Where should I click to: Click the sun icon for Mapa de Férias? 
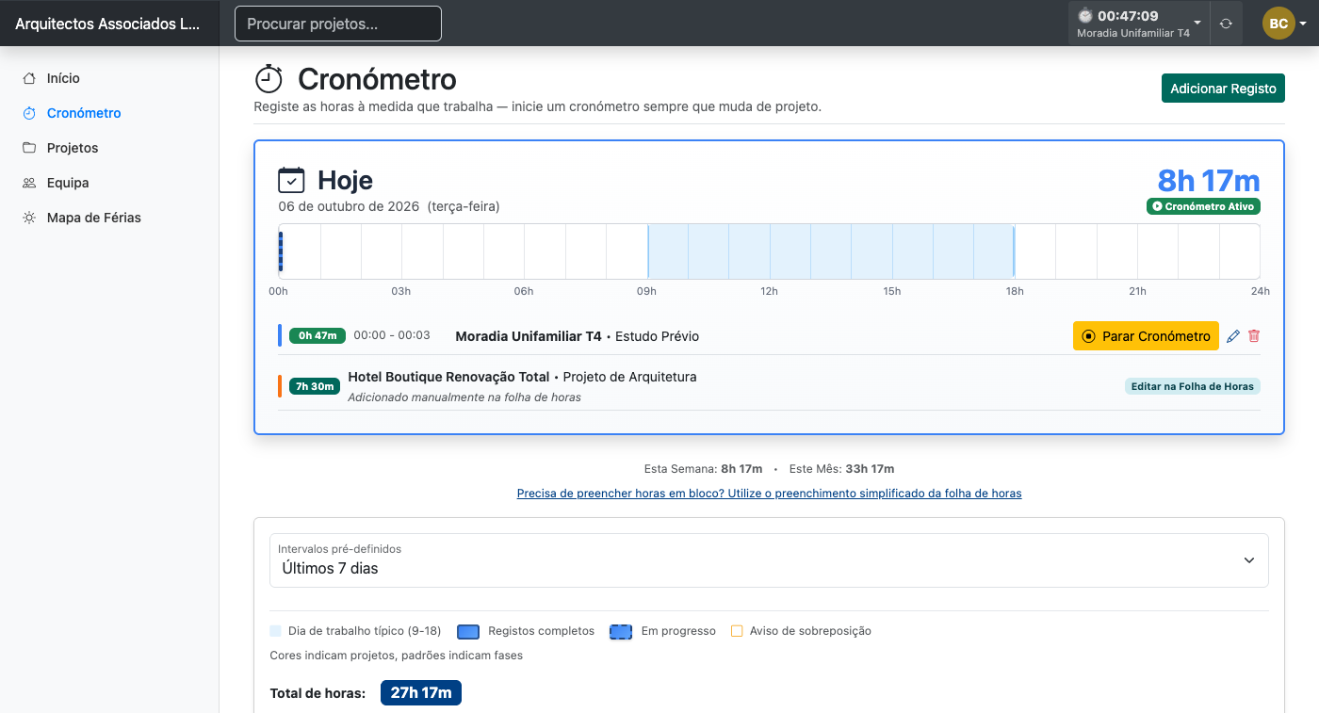(x=29, y=218)
